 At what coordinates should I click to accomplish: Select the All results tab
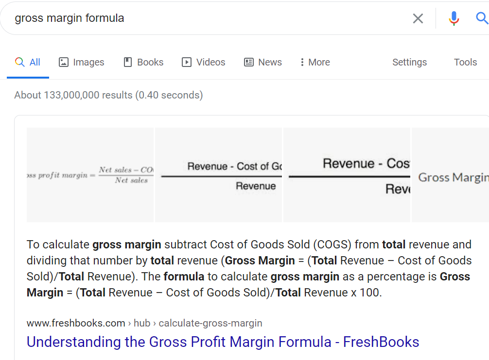click(28, 62)
